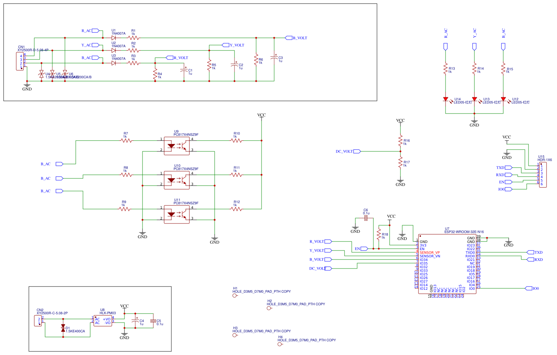The height and width of the screenshot is (355, 557).
Task: Select the C4 polarized capacitor symbol
Action: pyautogui.click(x=135, y=321)
